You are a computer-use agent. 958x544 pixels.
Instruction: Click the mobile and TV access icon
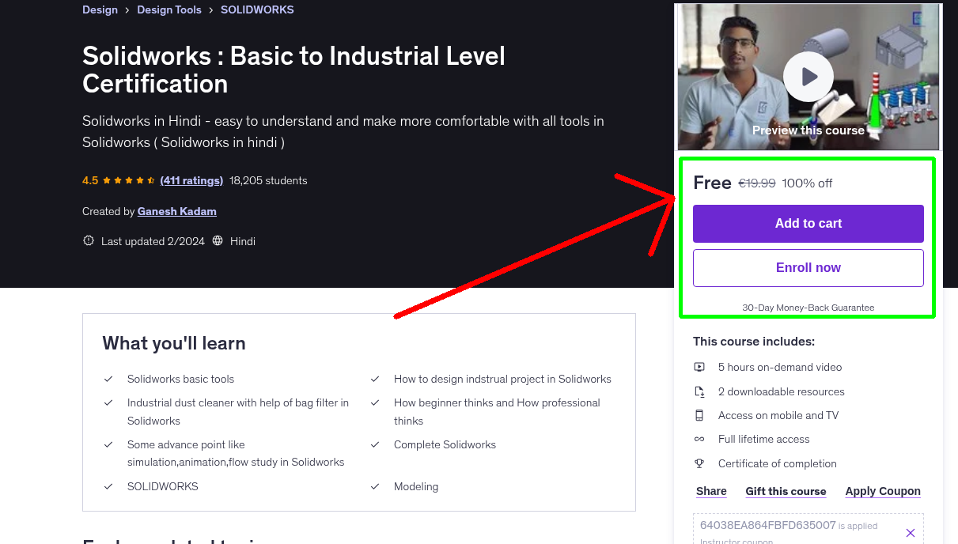[699, 415]
